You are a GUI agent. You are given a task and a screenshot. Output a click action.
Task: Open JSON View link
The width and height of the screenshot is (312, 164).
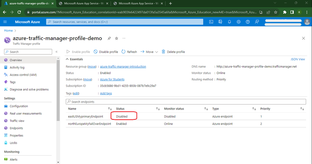click(298, 59)
